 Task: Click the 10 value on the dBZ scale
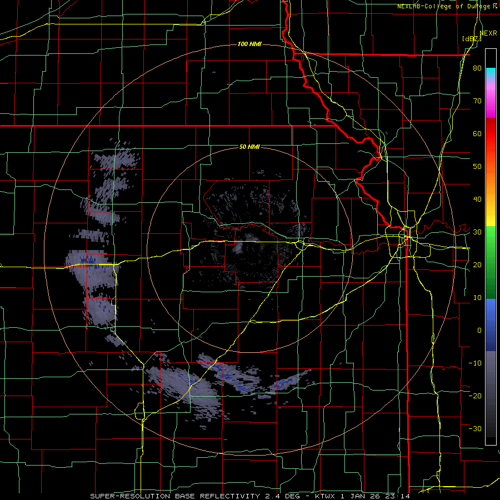[x=477, y=298]
